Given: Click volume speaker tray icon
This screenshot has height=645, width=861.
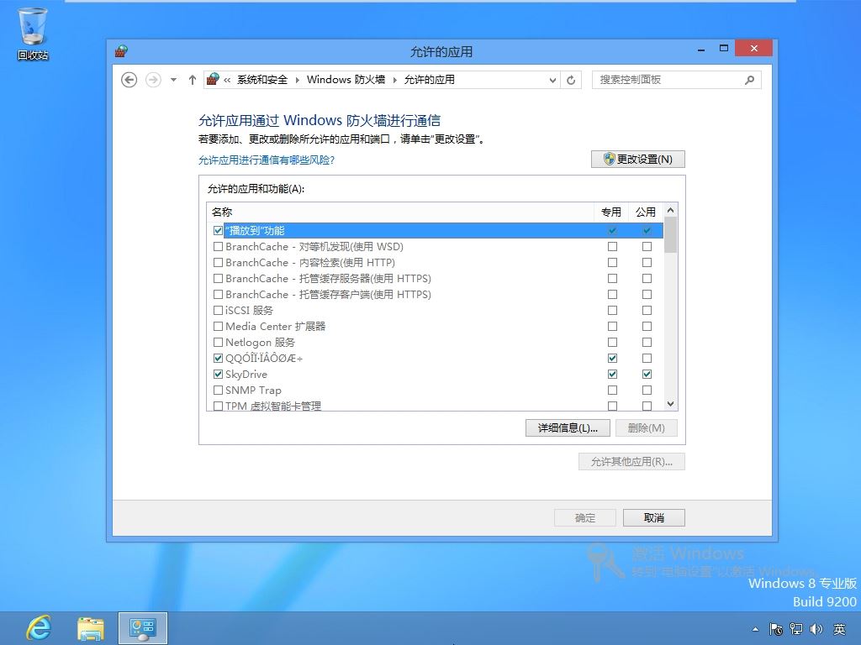Looking at the screenshot, I should (816, 629).
